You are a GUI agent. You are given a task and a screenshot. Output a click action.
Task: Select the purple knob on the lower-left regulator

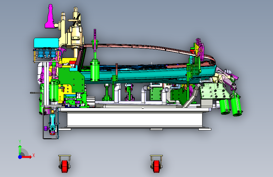[x=46, y=128]
